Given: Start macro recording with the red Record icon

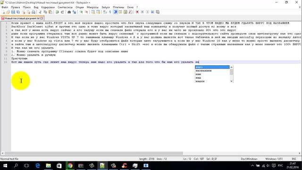Looking at the screenshot, I should click(137, 12).
